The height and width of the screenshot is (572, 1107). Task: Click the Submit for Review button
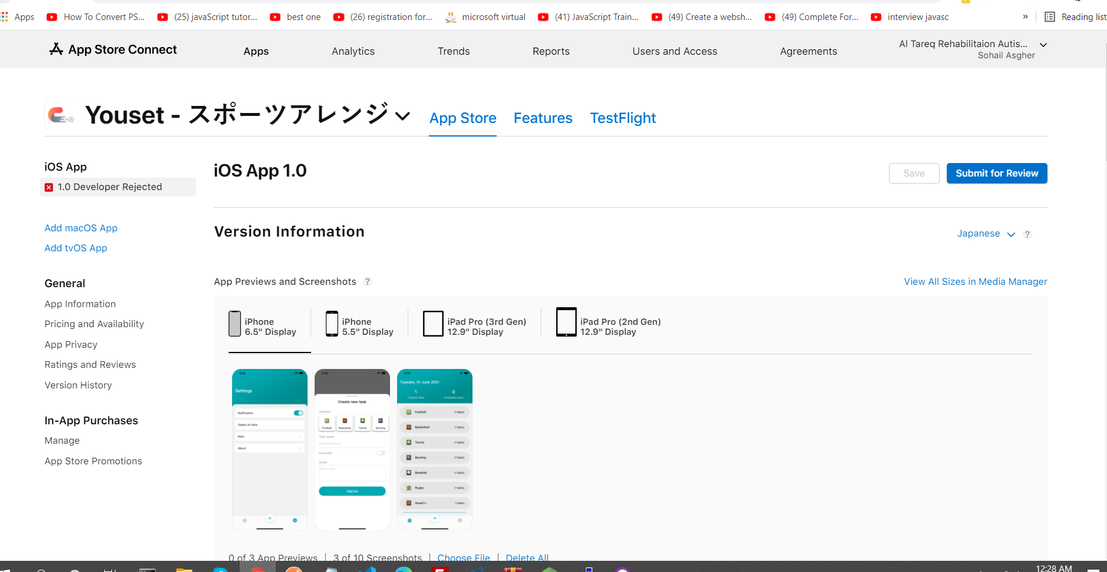tap(996, 174)
